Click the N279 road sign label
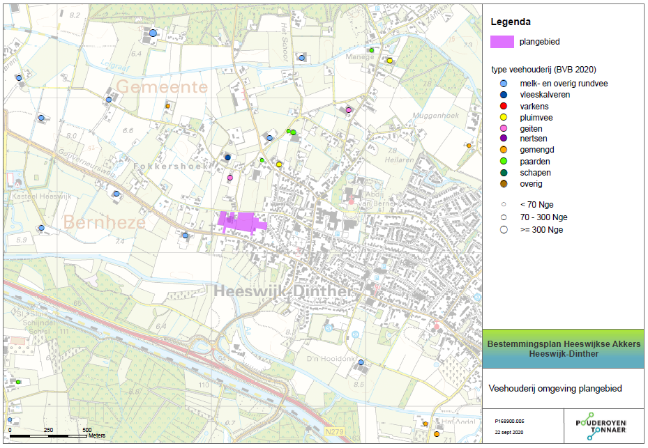Screen dimensions: 648x448 (334, 432)
